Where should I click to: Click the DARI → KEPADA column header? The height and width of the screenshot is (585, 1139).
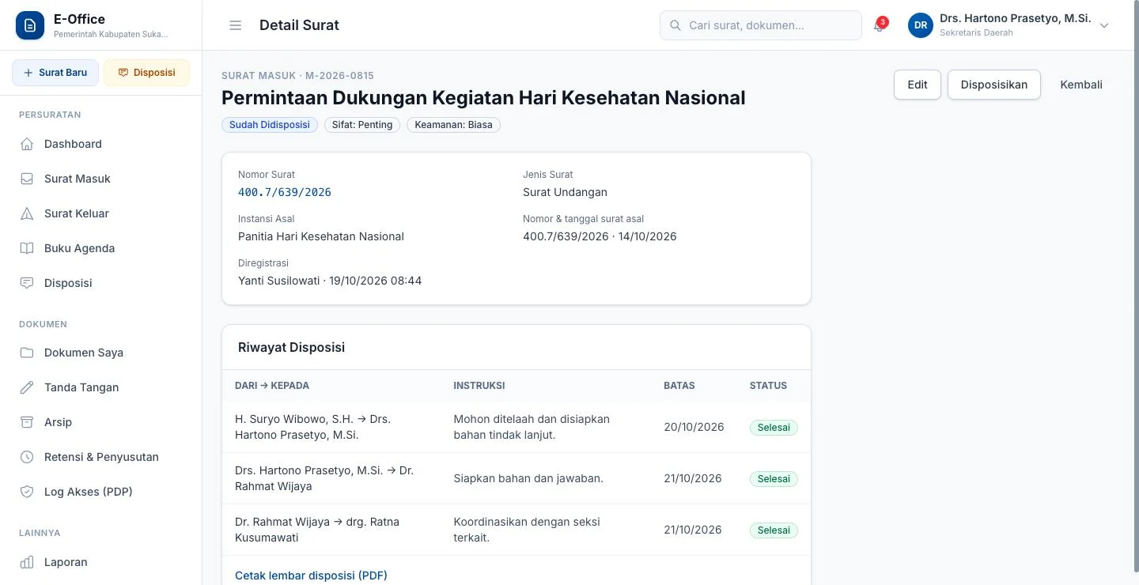pos(272,386)
